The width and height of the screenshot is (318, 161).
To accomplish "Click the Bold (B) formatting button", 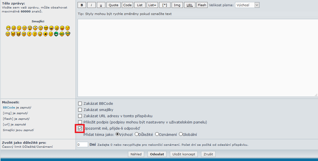I will (x=82, y=5).
